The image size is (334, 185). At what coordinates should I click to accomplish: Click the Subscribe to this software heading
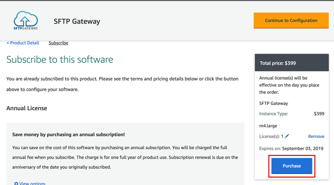(x=60, y=59)
